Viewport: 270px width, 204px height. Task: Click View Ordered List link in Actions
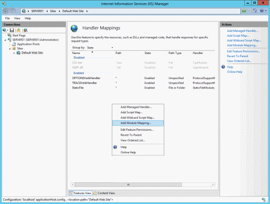click(x=239, y=61)
